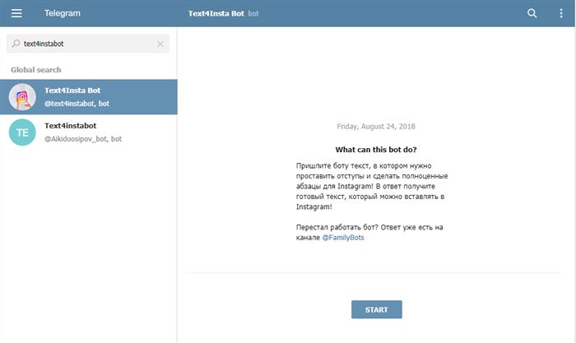The image size is (576, 343).
Task: Click the Global search section heading
Action: click(36, 70)
